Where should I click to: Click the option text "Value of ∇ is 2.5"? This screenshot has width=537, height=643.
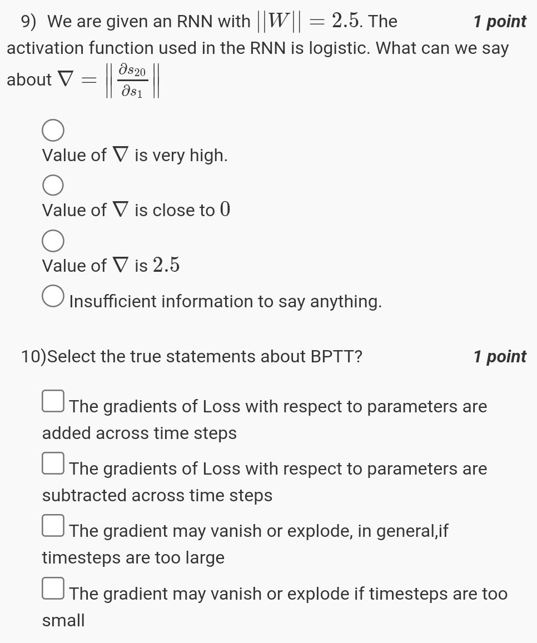pos(111,266)
